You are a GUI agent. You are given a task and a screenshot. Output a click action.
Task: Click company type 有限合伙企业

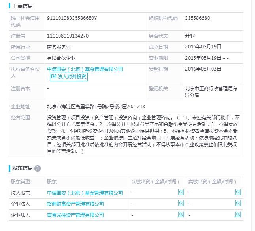point(61,58)
